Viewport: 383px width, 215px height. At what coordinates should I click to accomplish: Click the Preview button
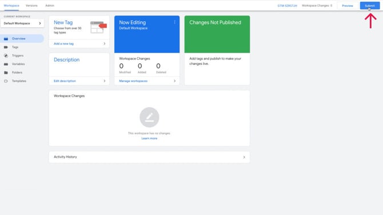pyautogui.click(x=348, y=6)
